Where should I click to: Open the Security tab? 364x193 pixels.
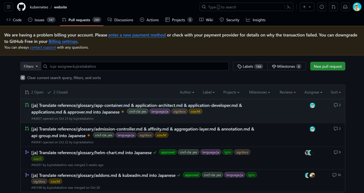[x=230, y=20]
